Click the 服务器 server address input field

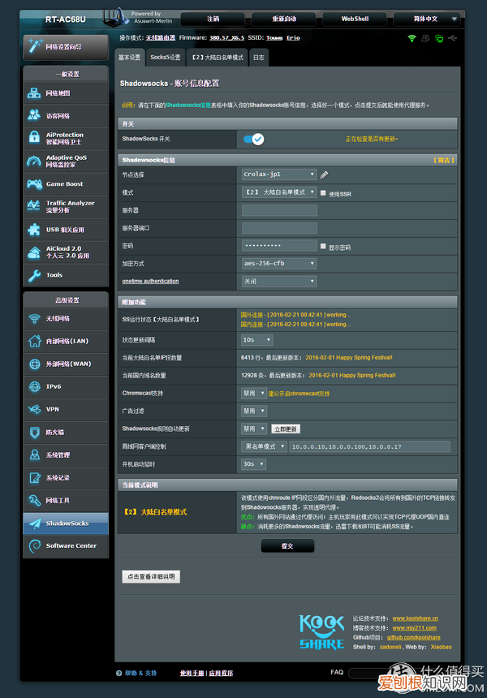(x=278, y=210)
